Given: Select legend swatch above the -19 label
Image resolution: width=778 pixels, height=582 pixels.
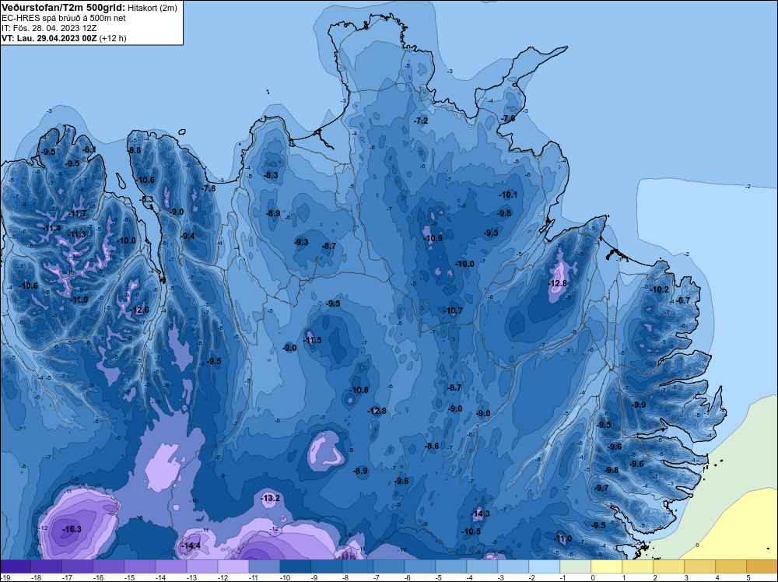Looking at the screenshot, I should coord(16,566).
